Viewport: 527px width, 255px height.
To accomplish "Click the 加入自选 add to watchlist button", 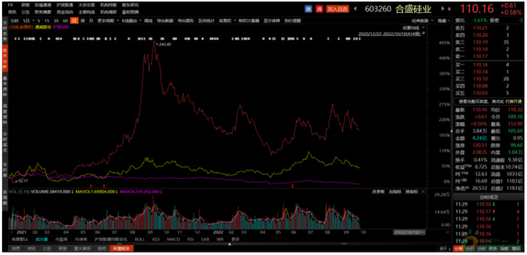I will (337, 9).
